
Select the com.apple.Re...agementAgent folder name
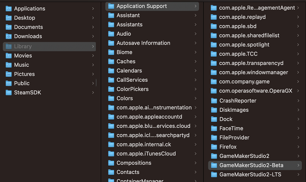pos(257,8)
